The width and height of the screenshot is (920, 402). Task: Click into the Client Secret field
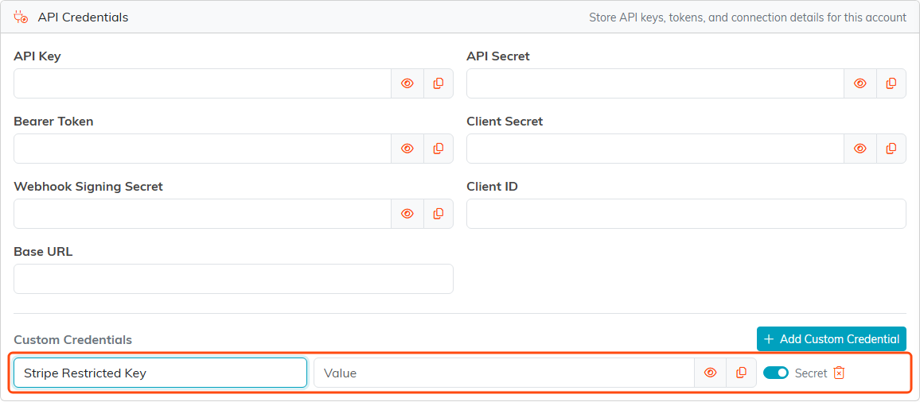coord(656,149)
